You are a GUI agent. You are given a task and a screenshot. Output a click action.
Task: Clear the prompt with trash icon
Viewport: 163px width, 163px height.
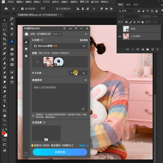(x=83, y=109)
